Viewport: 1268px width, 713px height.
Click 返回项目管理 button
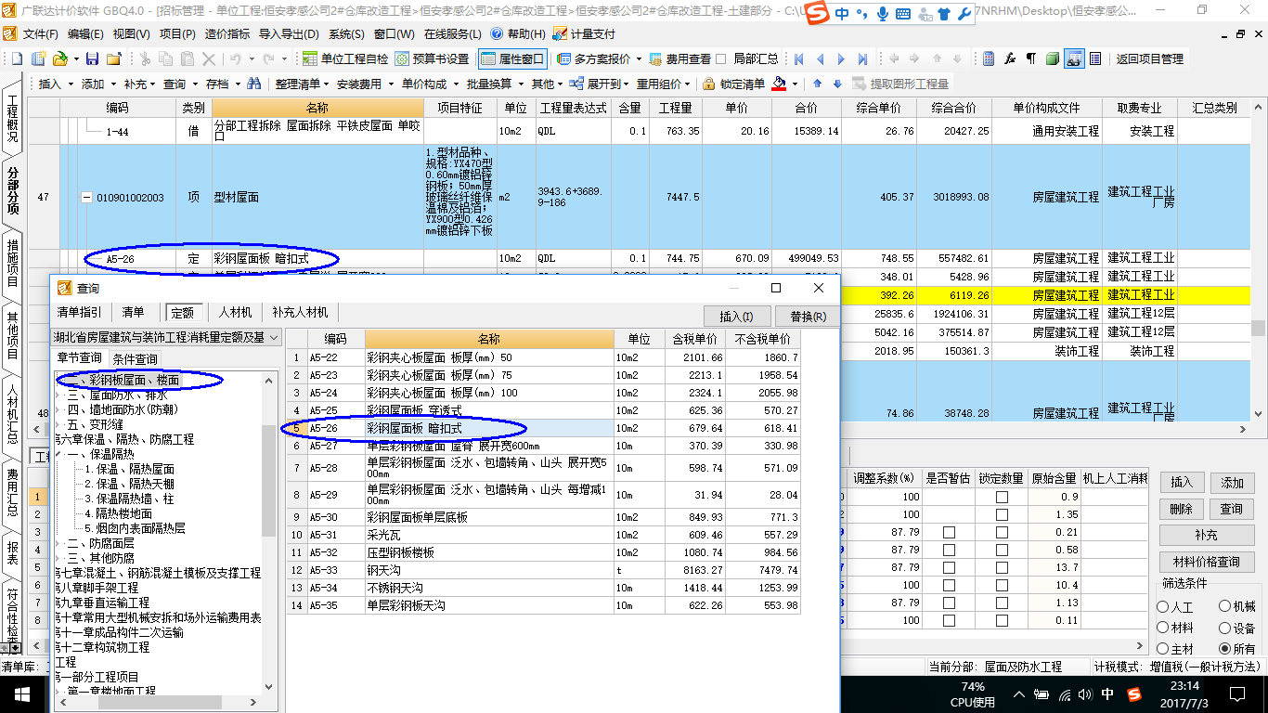point(1149,58)
